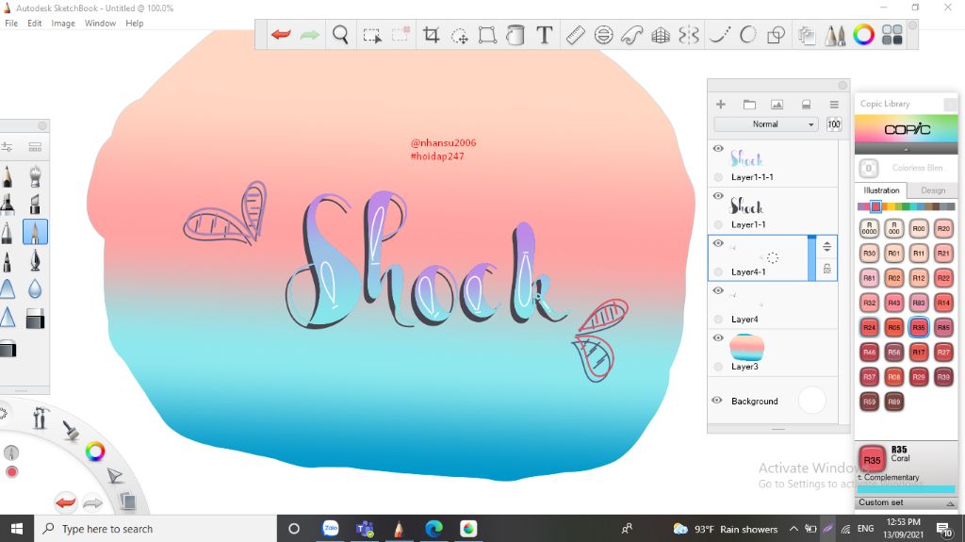Click Layer4-1 reorder arrows handle
Image resolution: width=965 pixels, height=542 pixels.
pyautogui.click(x=827, y=247)
